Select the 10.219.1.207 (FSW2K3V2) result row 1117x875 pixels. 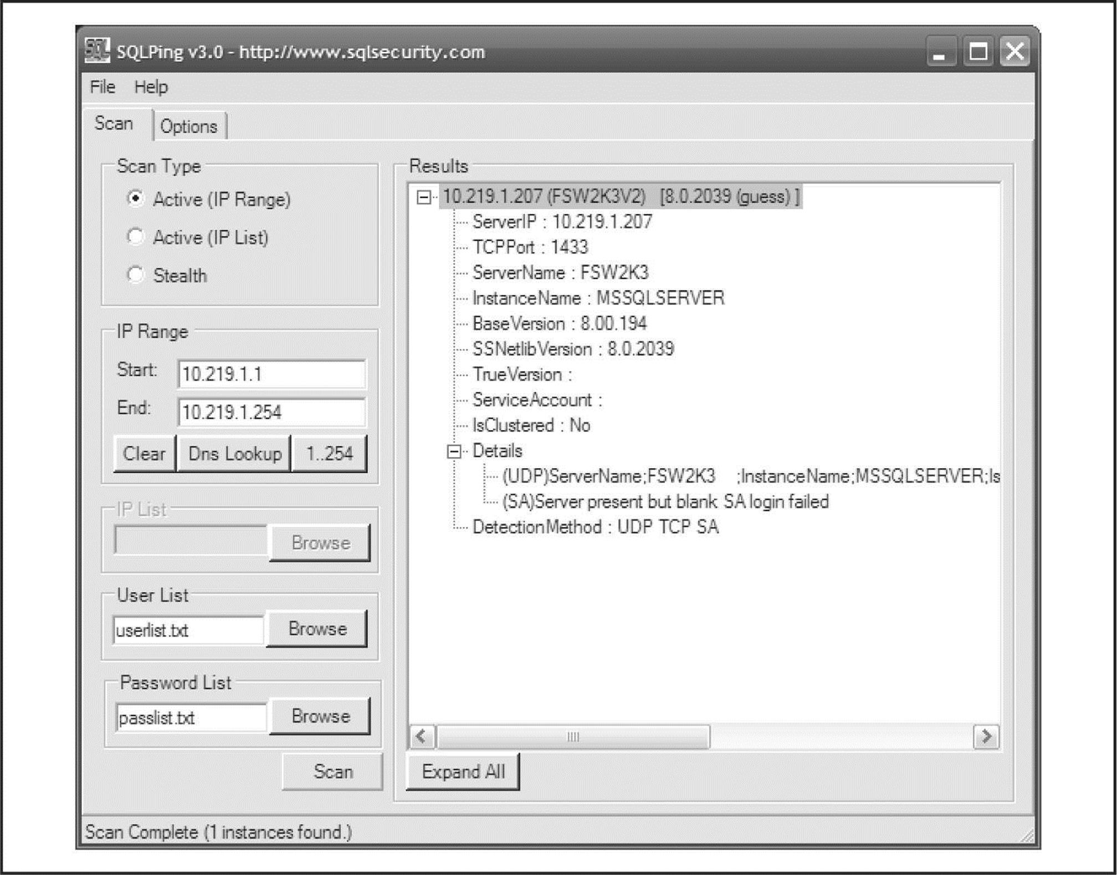tap(621, 196)
